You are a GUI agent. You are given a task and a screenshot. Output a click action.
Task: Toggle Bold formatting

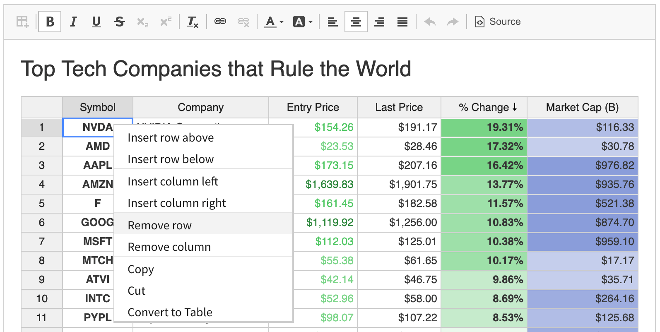tap(50, 22)
